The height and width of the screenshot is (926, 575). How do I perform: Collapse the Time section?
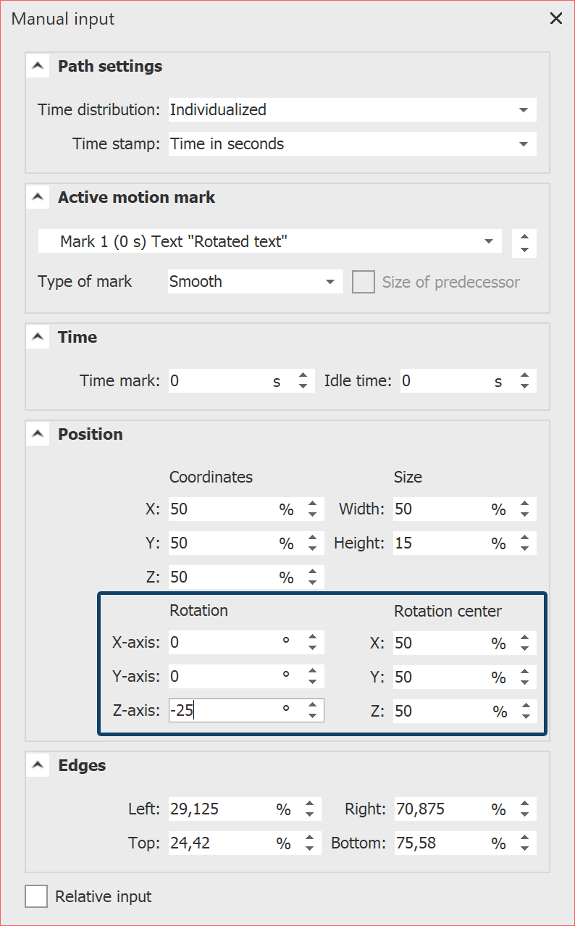click(38, 336)
